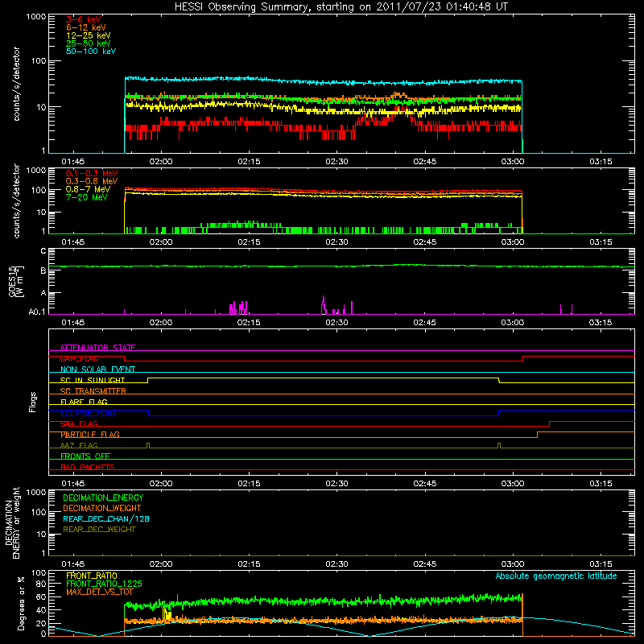Click the 0.1-0.3 MeV legend entry
Viewport: 644px width, 644px height.
coord(92,173)
